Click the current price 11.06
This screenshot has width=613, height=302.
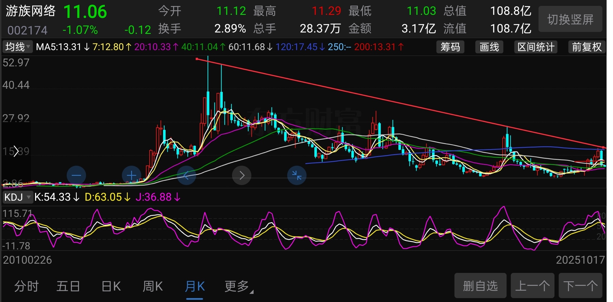[85, 12]
